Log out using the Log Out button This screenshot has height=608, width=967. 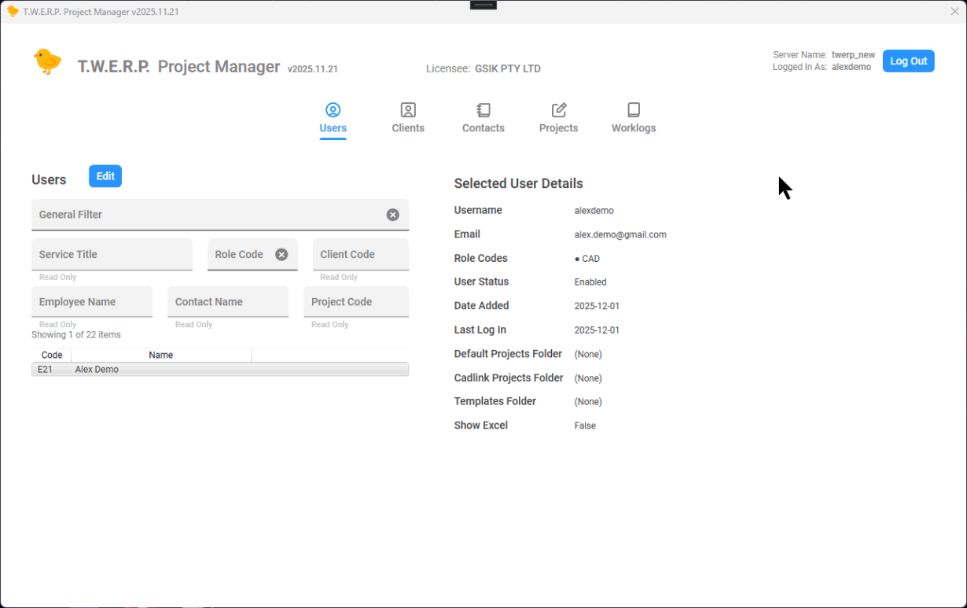(908, 61)
